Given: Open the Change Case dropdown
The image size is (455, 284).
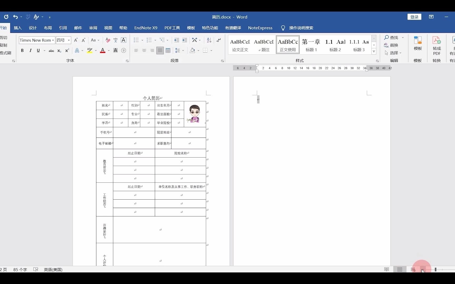Looking at the screenshot, I should [x=95, y=40].
